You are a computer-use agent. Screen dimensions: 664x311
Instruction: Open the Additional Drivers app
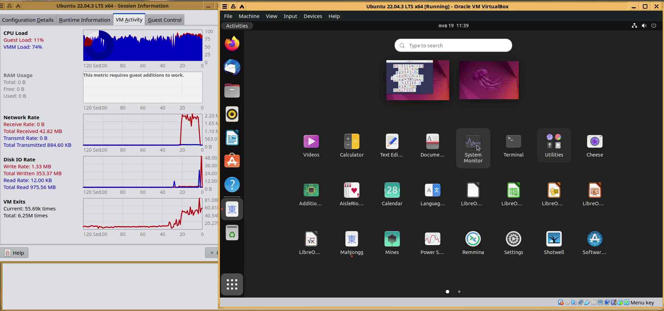(x=311, y=194)
